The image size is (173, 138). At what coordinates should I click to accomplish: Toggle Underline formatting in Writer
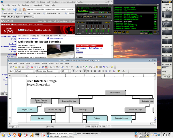[x=80, y=71]
